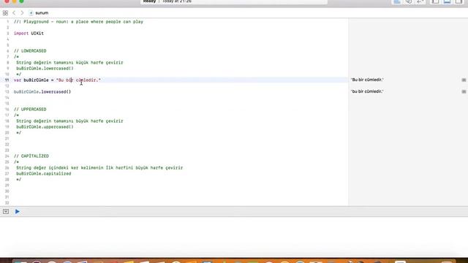Toggle the debug area toolbar button

click(x=447, y=1)
